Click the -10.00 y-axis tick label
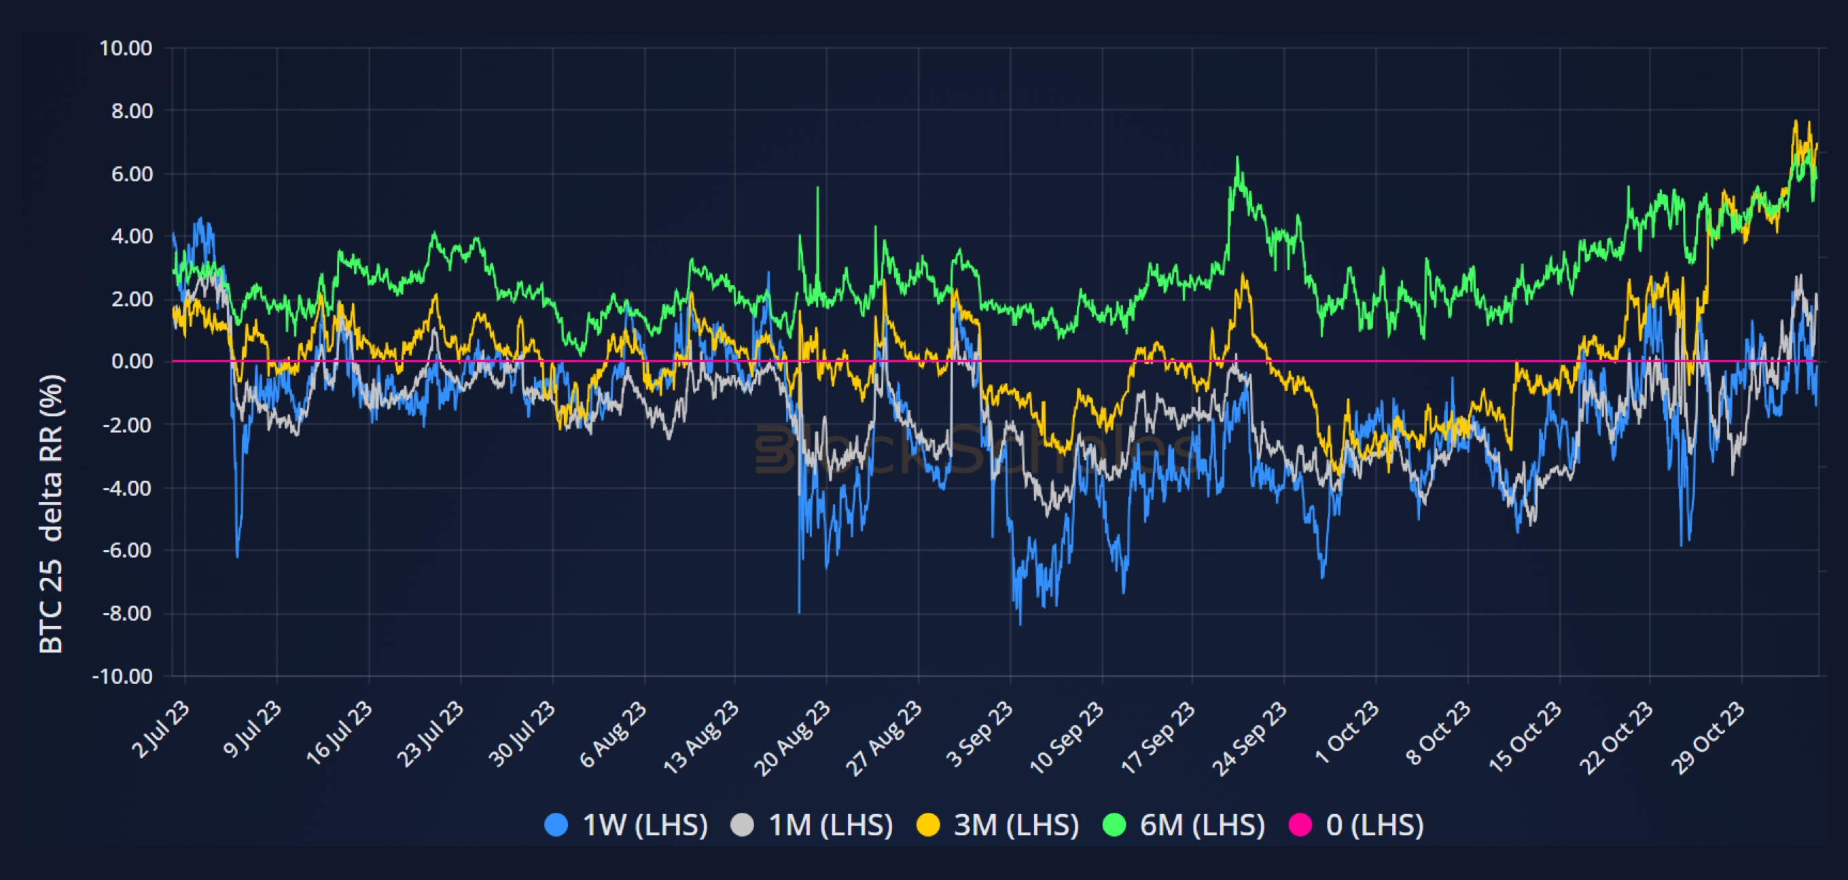 pos(123,676)
